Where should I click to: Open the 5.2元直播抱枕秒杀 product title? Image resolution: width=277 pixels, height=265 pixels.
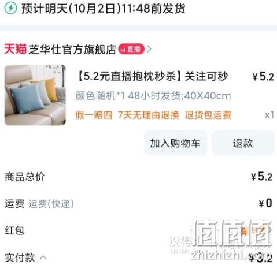pos(152,76)
